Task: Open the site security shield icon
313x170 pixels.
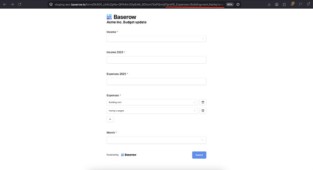Action: tap(51, 5)
